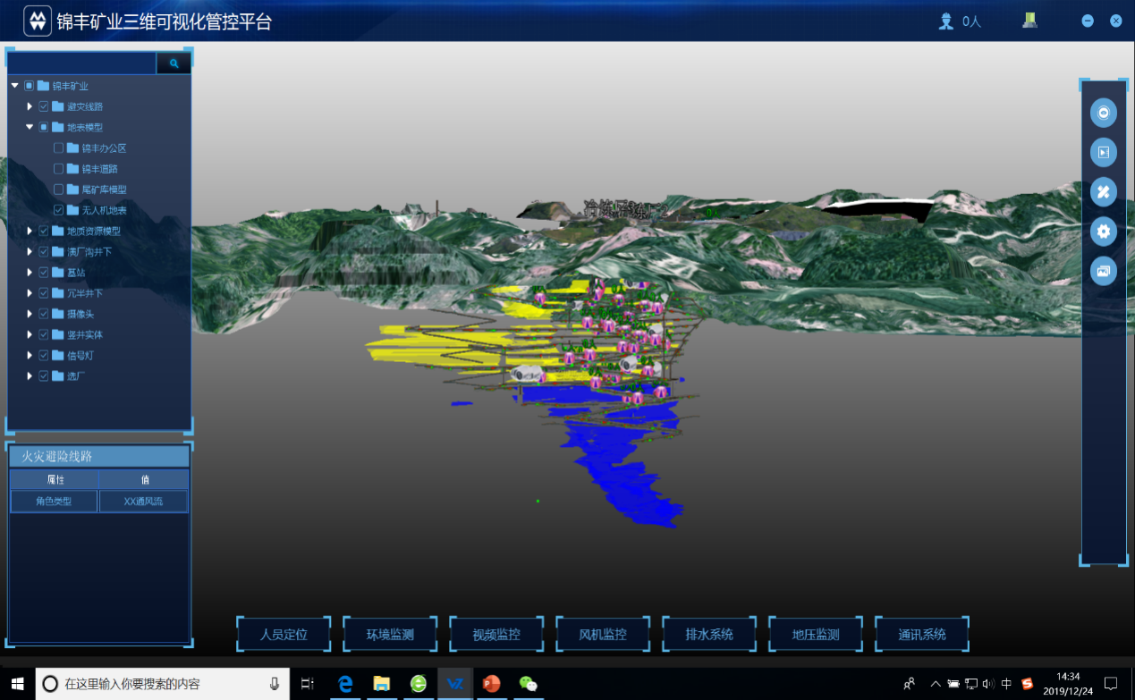
Task: Open PowerPoint from the Windows taskbar
Action: 491,684
